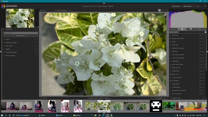Switch to the darkroom view

tap(187, 6)
